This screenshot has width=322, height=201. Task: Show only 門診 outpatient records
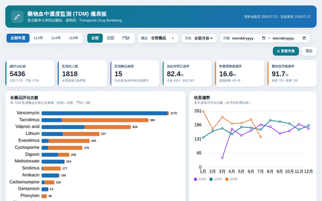(x=126, y=38)
